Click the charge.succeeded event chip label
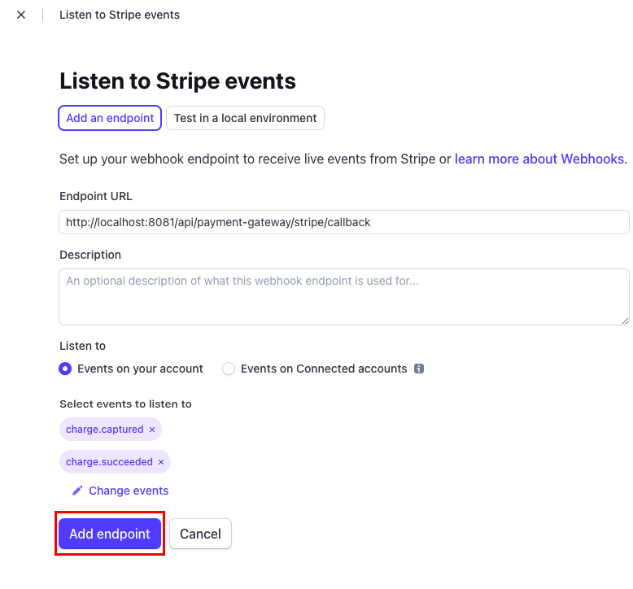The image size is (633, 589). click(109, 462)
